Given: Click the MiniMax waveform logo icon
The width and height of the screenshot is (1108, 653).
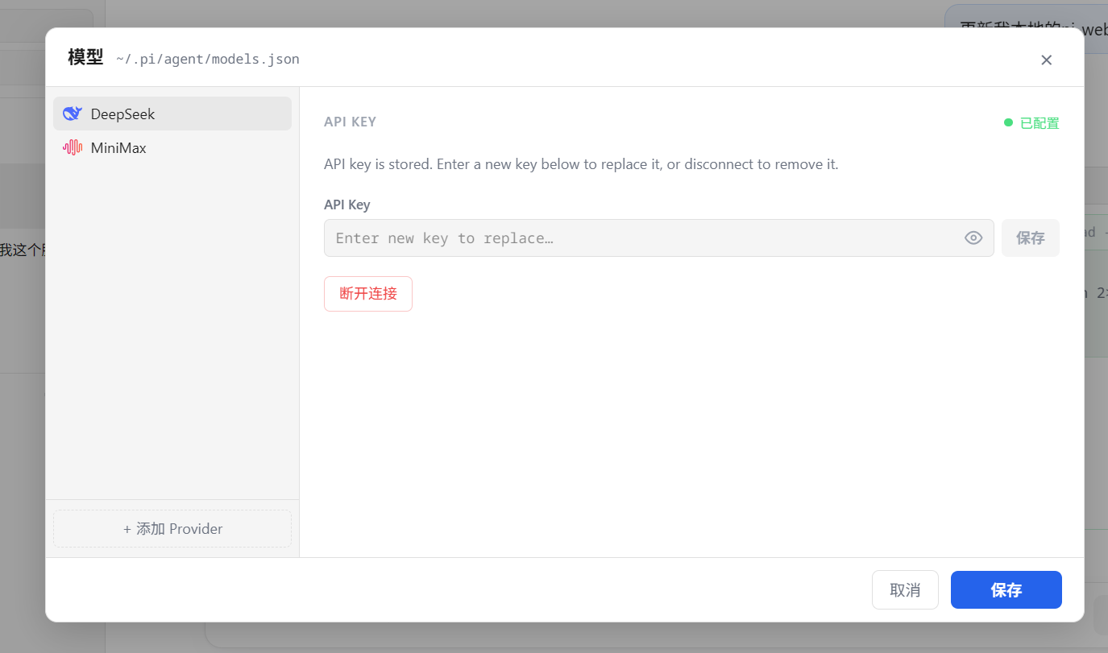Looking at the screenshot, I should pos(73,147).
